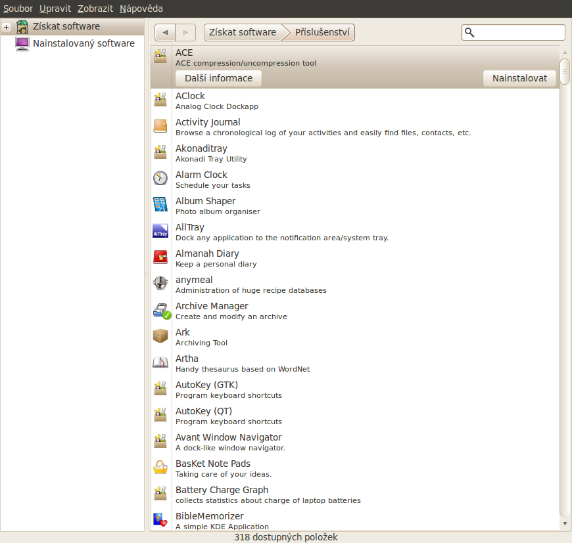Select the Avant Window Navigator title
Image resolution: width=572 pixels, height=543 pixels.
[228, 437]
